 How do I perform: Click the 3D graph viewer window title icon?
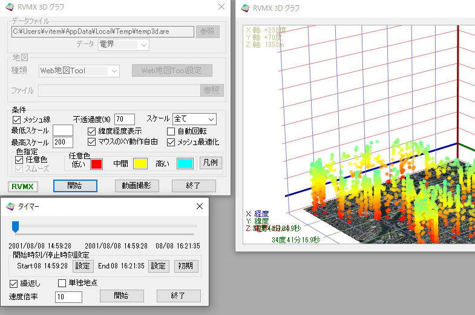[x=246, y=8]
